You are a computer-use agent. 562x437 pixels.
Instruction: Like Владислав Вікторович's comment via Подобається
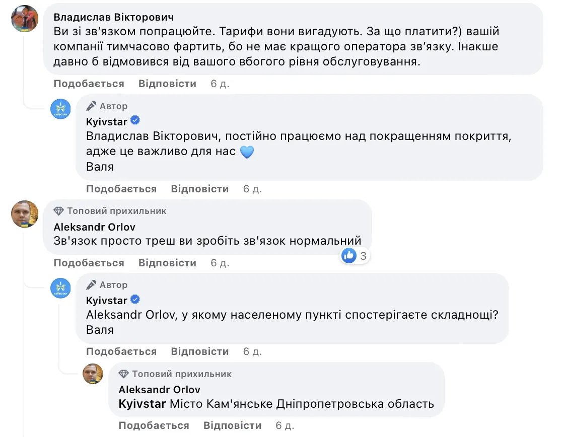coord(89,84)
